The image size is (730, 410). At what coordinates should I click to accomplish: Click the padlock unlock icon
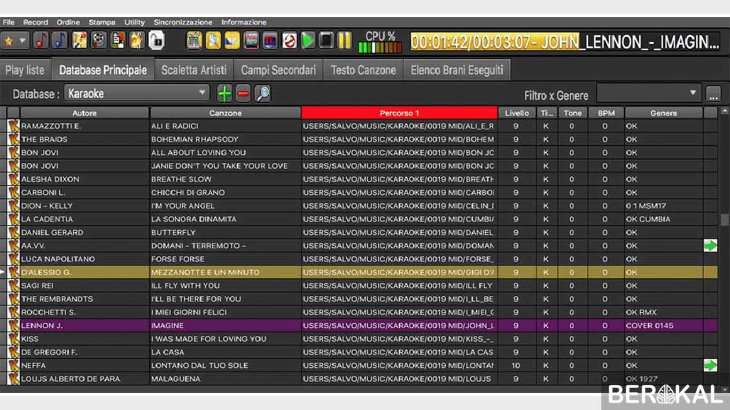click(x=156, y=41)
